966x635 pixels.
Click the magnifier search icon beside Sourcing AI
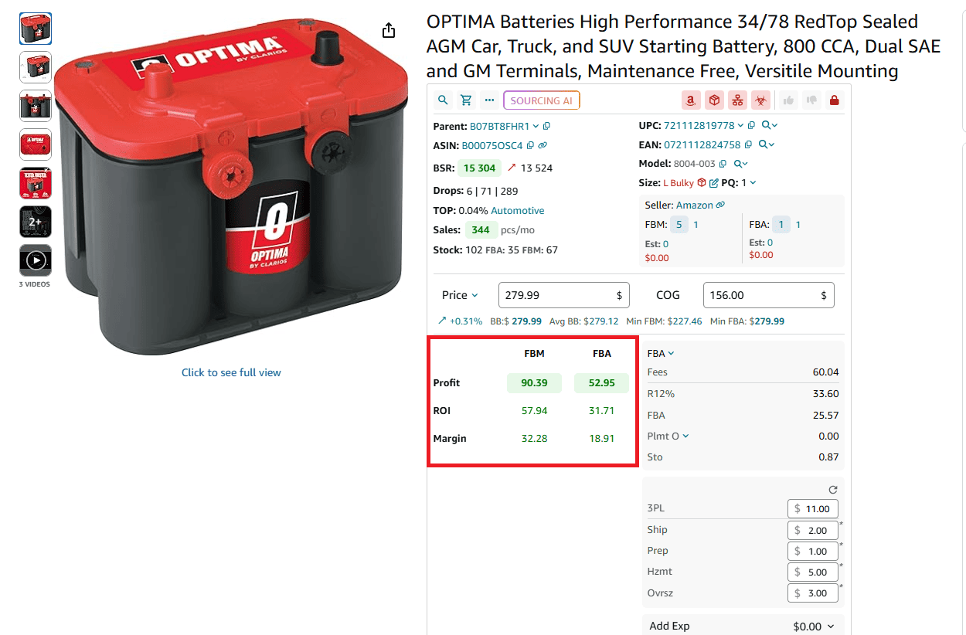pos(443,100)
